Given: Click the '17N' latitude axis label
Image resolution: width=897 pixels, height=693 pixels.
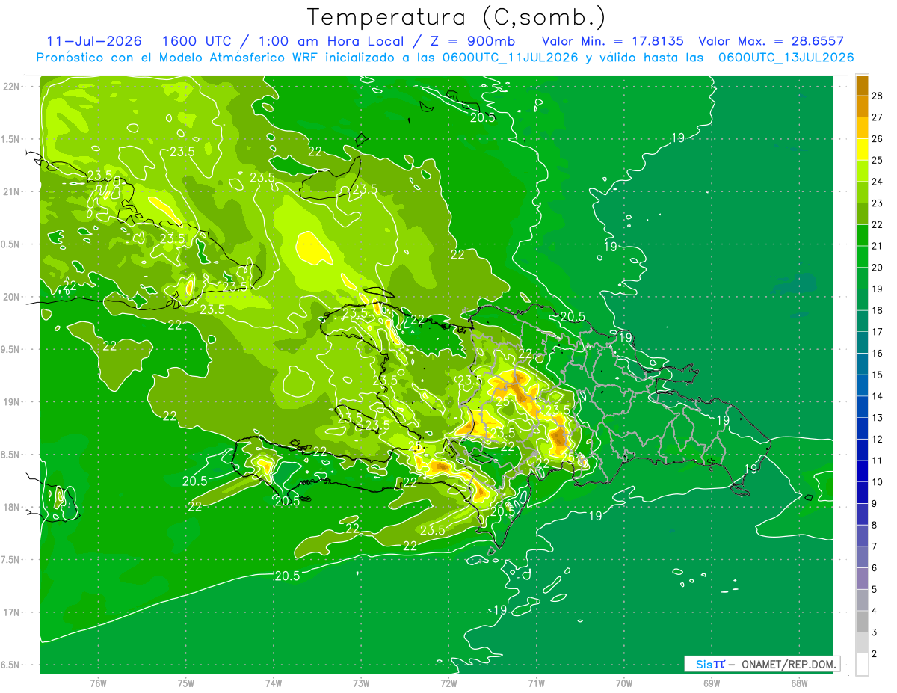Looking at the screenshot, I should tap(12, 612).
